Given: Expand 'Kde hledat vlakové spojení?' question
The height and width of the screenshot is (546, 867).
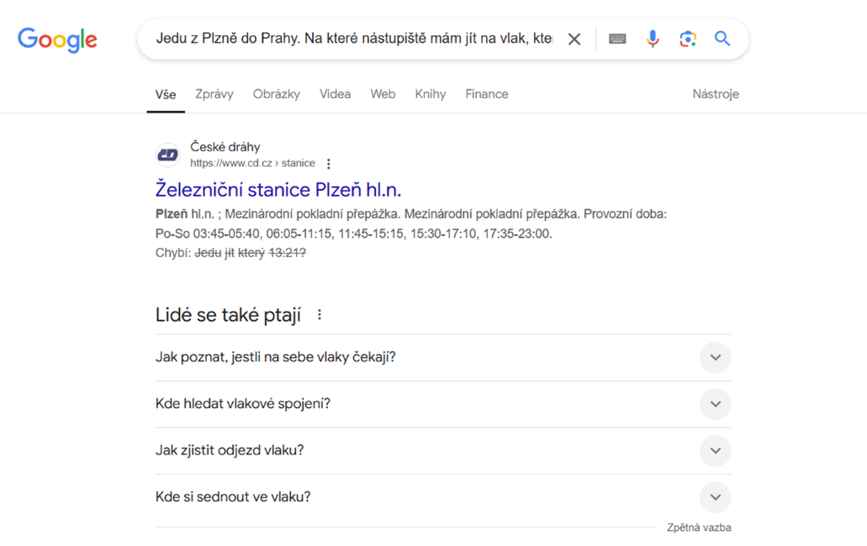Looking at the screenshot, I should click(715, 404).
